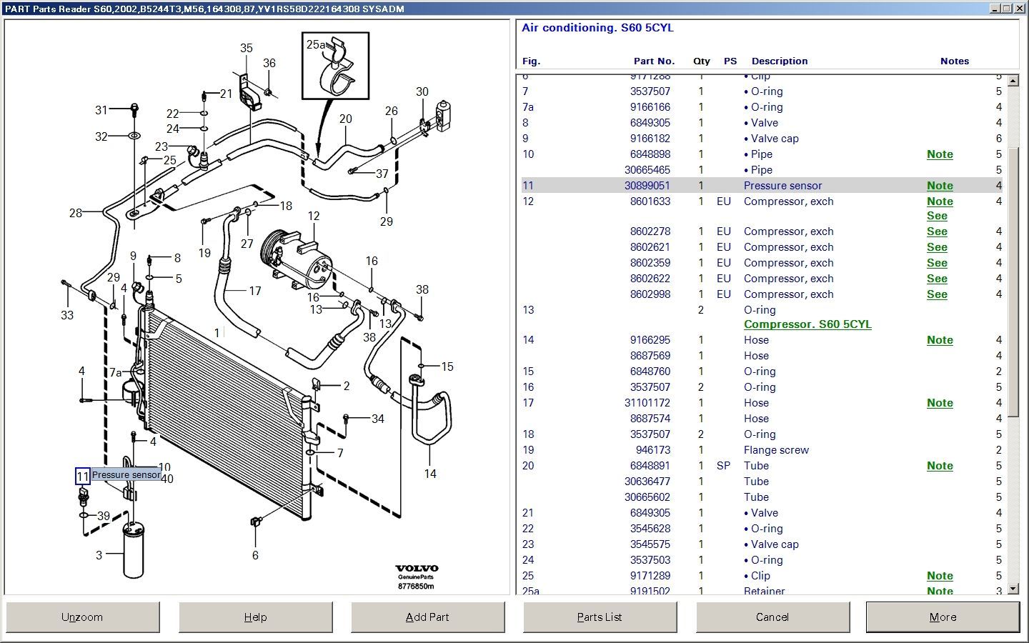
Task: Open the Note link for Pipe 6848898
Action: 940,154
